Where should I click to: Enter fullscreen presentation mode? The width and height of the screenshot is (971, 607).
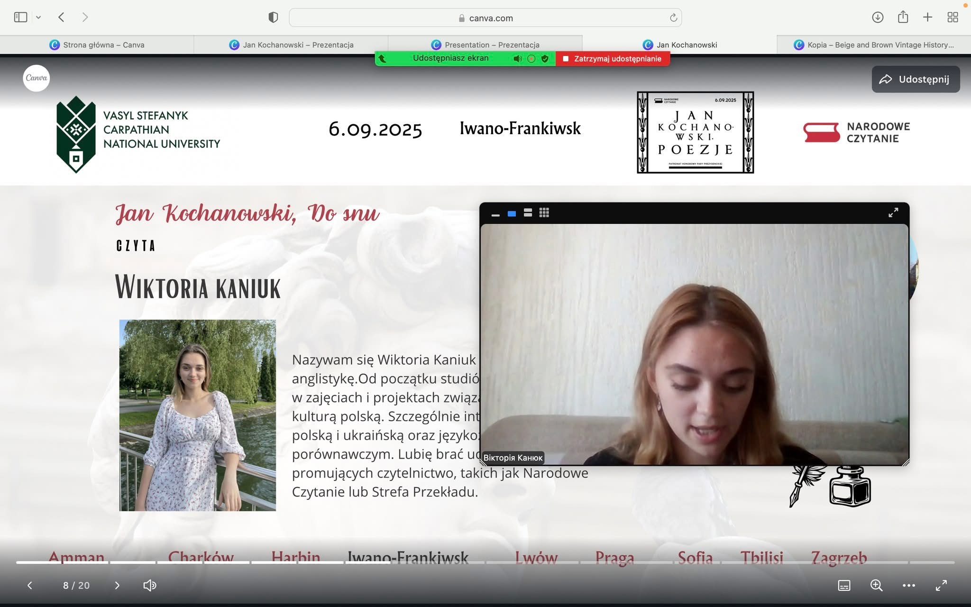click(941, 586)
